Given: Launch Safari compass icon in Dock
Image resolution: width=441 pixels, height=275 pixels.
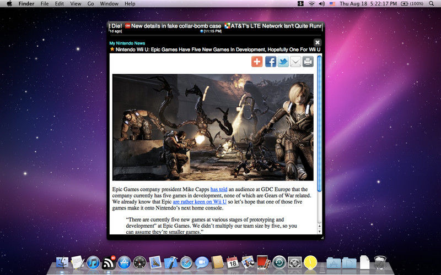Looking at the screenshot, I should 186,263.
